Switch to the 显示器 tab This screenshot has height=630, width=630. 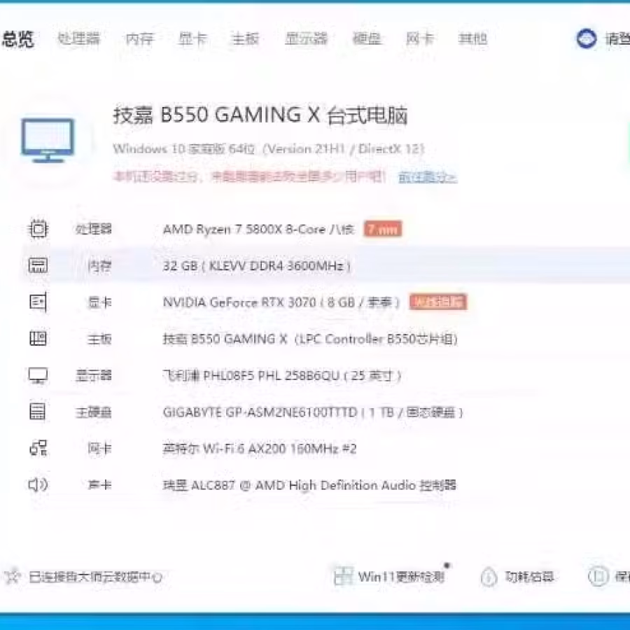pyautogui.click(x=306, y=39)
